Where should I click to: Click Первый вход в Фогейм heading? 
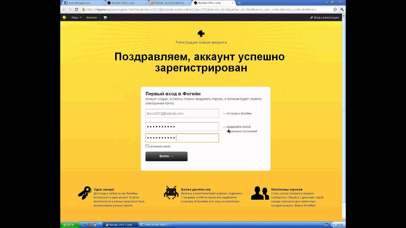click(173, 94)
